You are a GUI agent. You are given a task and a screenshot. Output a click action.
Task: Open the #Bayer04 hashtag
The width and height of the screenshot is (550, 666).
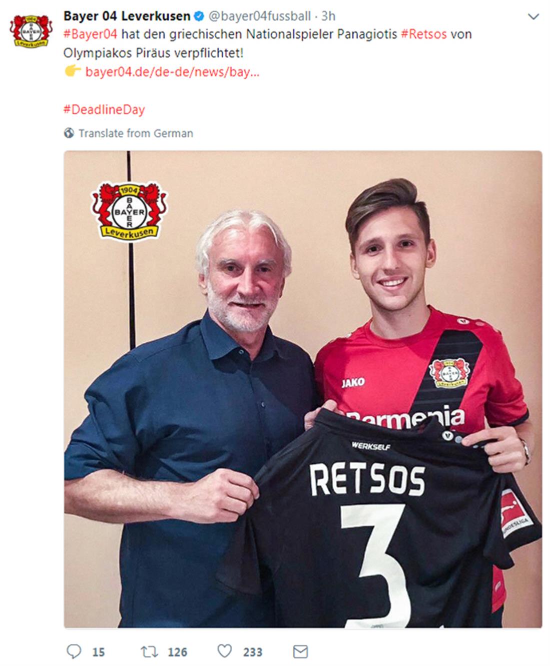(90, 35)
